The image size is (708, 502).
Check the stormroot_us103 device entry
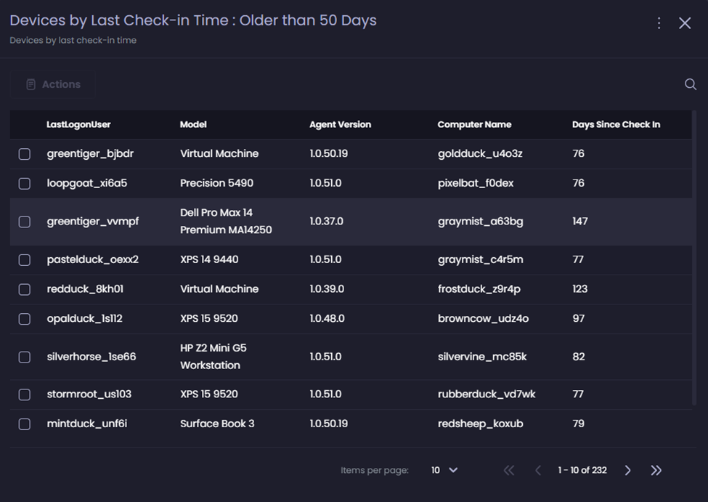(x=24, y=394)
